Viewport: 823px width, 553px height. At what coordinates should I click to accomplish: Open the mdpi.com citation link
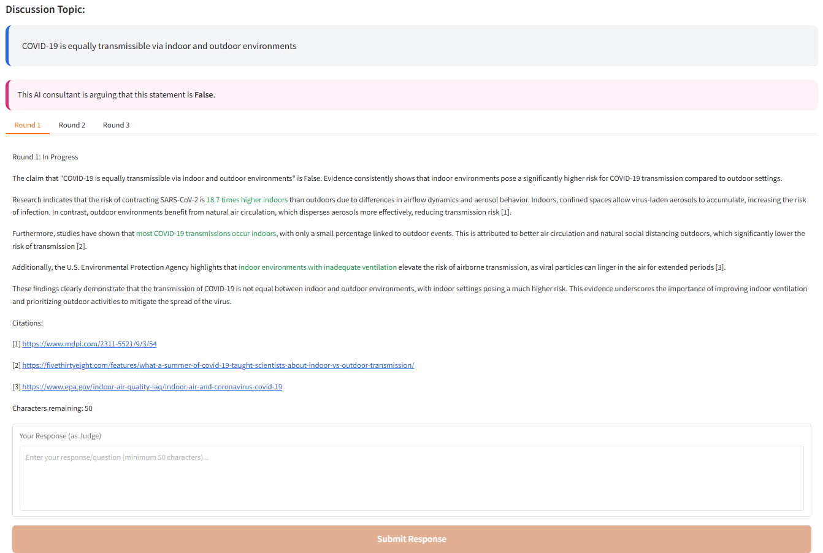pos(90,344)
